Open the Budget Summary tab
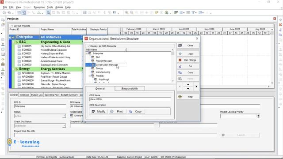This screenshot has height=159, width=283. [69, 95]
